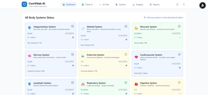Click the brain icon on Nervous System
Viewport: 208px width, 95px height.
(30, 56)
